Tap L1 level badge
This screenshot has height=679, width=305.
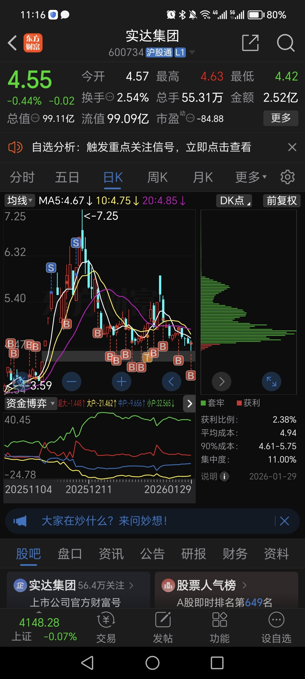(180, 52)
